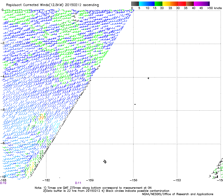Viewport: 223px width, 196px height.
Task: Click the '-6' latitude axis label
Action: [2, 109]
